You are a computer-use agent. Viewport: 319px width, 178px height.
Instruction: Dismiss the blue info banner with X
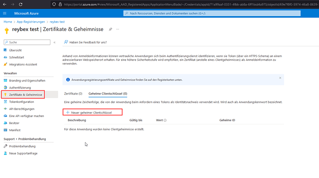click(280, 78)
